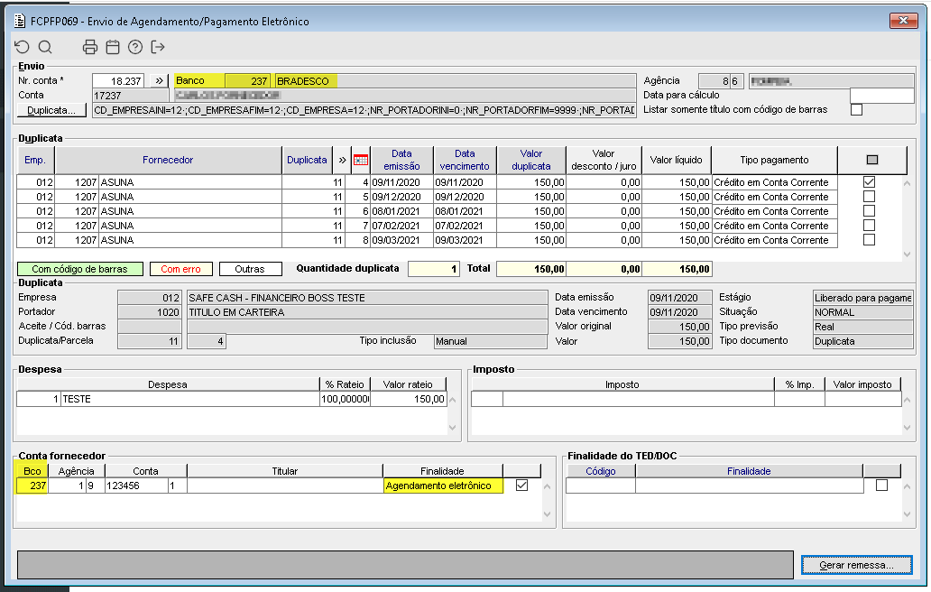Open the calendar toolbar icon

click(113, 47)
